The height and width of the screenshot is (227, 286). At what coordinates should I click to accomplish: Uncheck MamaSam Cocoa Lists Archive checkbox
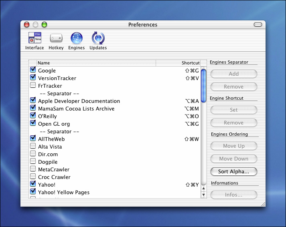33,108
